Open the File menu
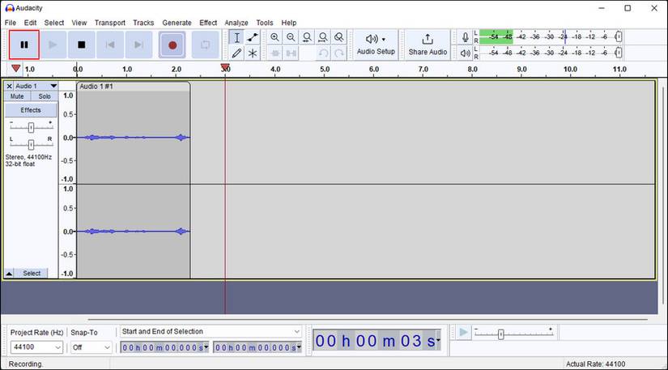This screenshot has width=668, height=370. tap(11, 23)
